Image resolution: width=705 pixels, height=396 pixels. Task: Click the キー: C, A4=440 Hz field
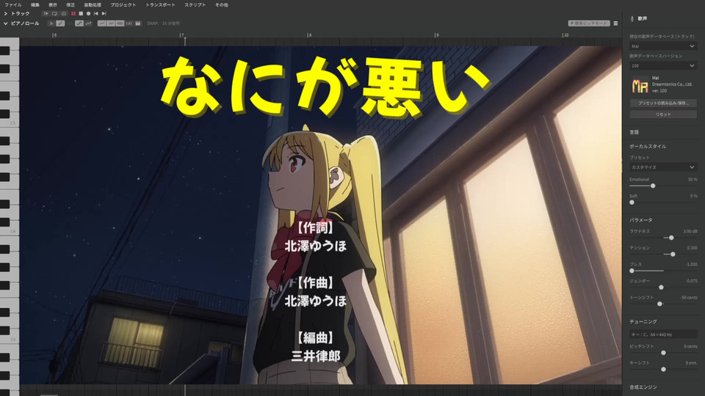coord(663,334)
